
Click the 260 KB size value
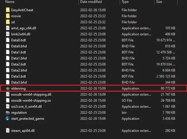tap(170, 131)
